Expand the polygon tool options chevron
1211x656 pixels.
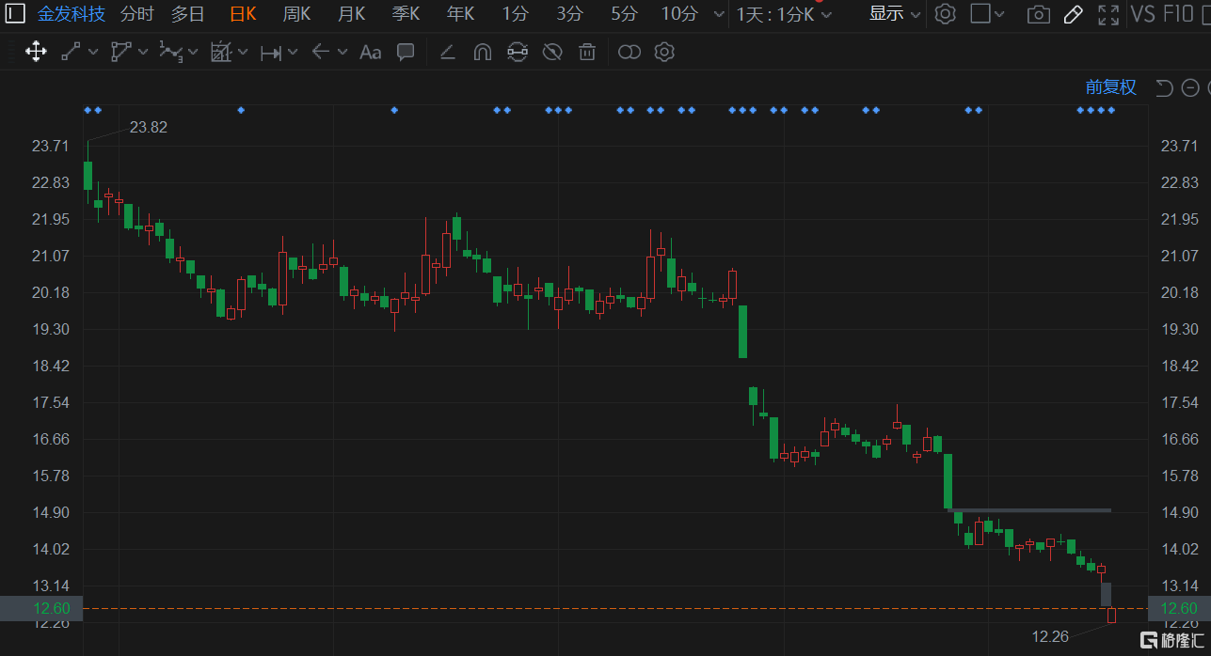143,53
